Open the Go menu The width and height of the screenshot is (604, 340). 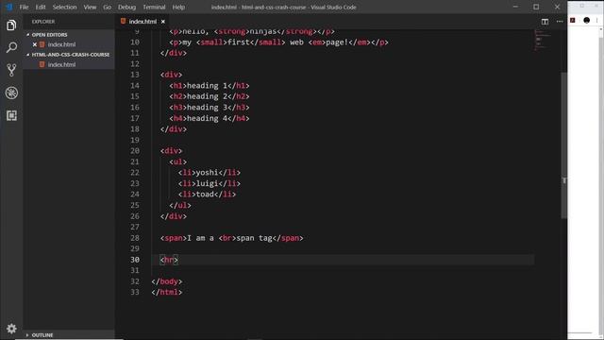click(x=107, y=7)
